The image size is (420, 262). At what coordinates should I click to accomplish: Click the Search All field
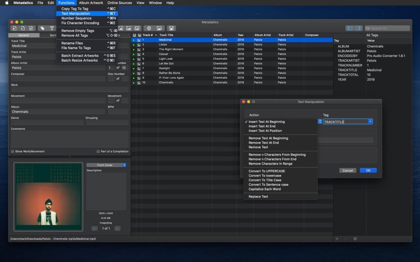(388, 28)
